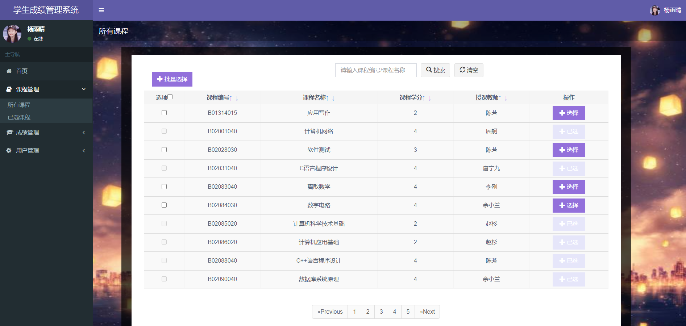Click the 学生成绩管理系统 title logo
The image size is (686, 326).
pos(46,10)
